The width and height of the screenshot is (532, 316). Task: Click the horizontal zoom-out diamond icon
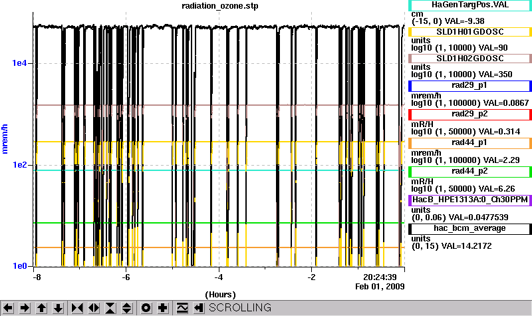coord(94,308)
